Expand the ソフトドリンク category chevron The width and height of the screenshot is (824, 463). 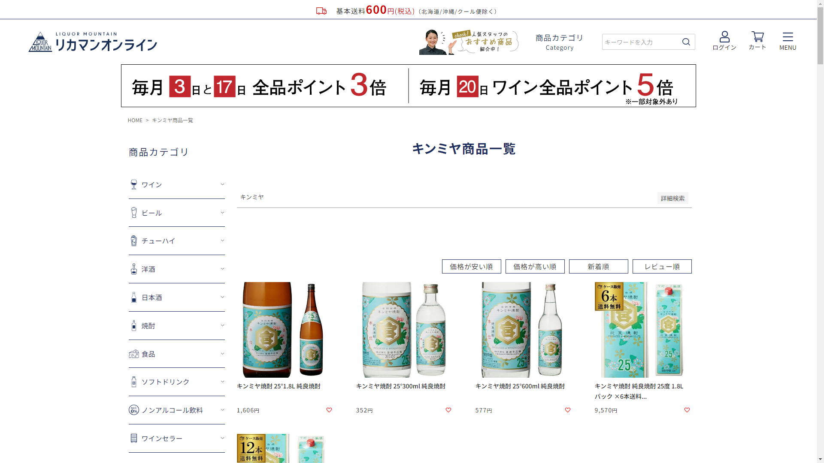click(222, 382)
